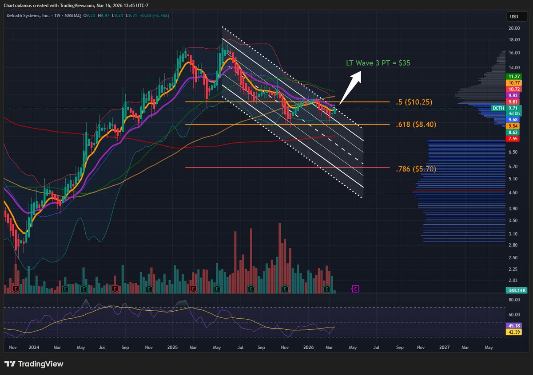The height and width of the screenshot is (375, 533).
Task: Click the red earnings marker near November 2023
Action: coord(16,289)
